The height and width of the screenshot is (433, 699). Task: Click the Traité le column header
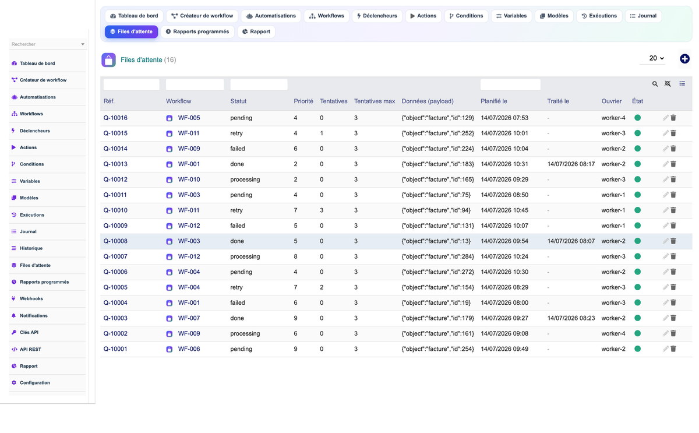pos(558,101)
